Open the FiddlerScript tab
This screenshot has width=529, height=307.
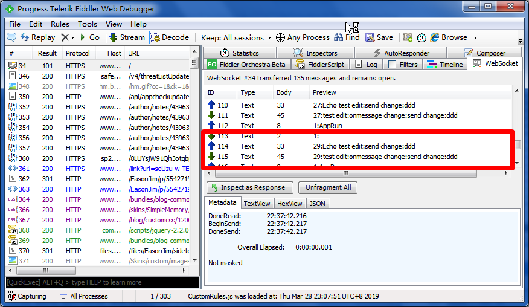click(319, 65)
